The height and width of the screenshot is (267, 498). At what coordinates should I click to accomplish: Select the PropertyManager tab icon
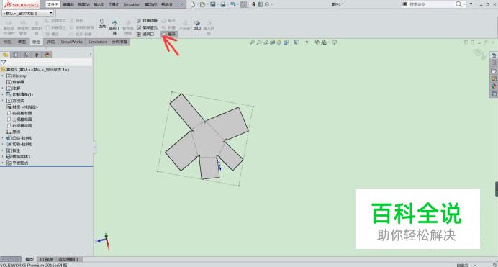coord(16,55)
